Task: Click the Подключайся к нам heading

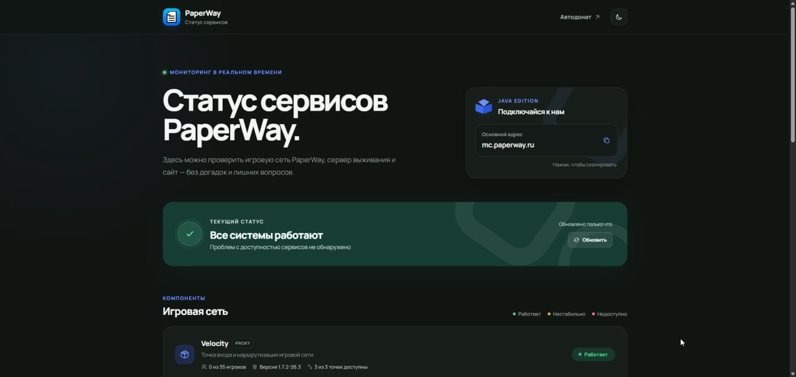Action: pos(531,112)
